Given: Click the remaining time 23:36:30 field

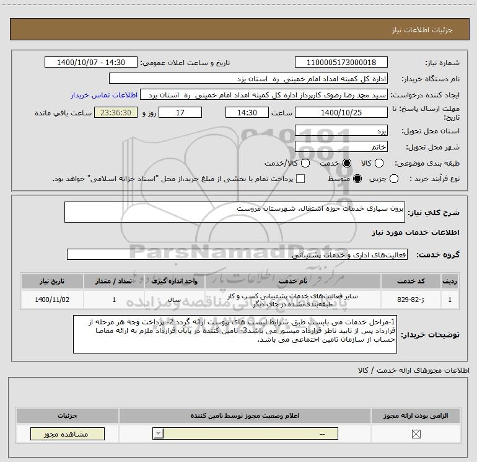Looking at the screenshot, I should coord(116,112).
